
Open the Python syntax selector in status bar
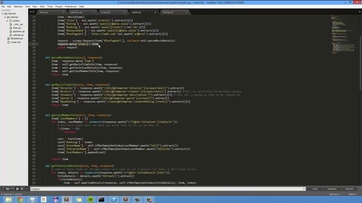point(352,194)
